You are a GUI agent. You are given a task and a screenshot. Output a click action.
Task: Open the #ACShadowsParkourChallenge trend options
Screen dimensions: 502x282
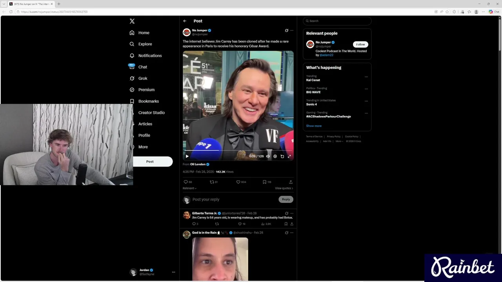tap(366, 113)
